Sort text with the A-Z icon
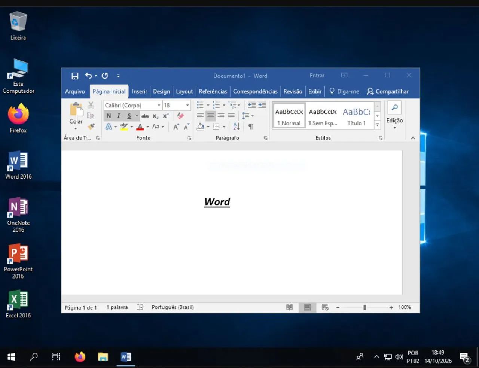The image size is (479, 368). point(236,127)
